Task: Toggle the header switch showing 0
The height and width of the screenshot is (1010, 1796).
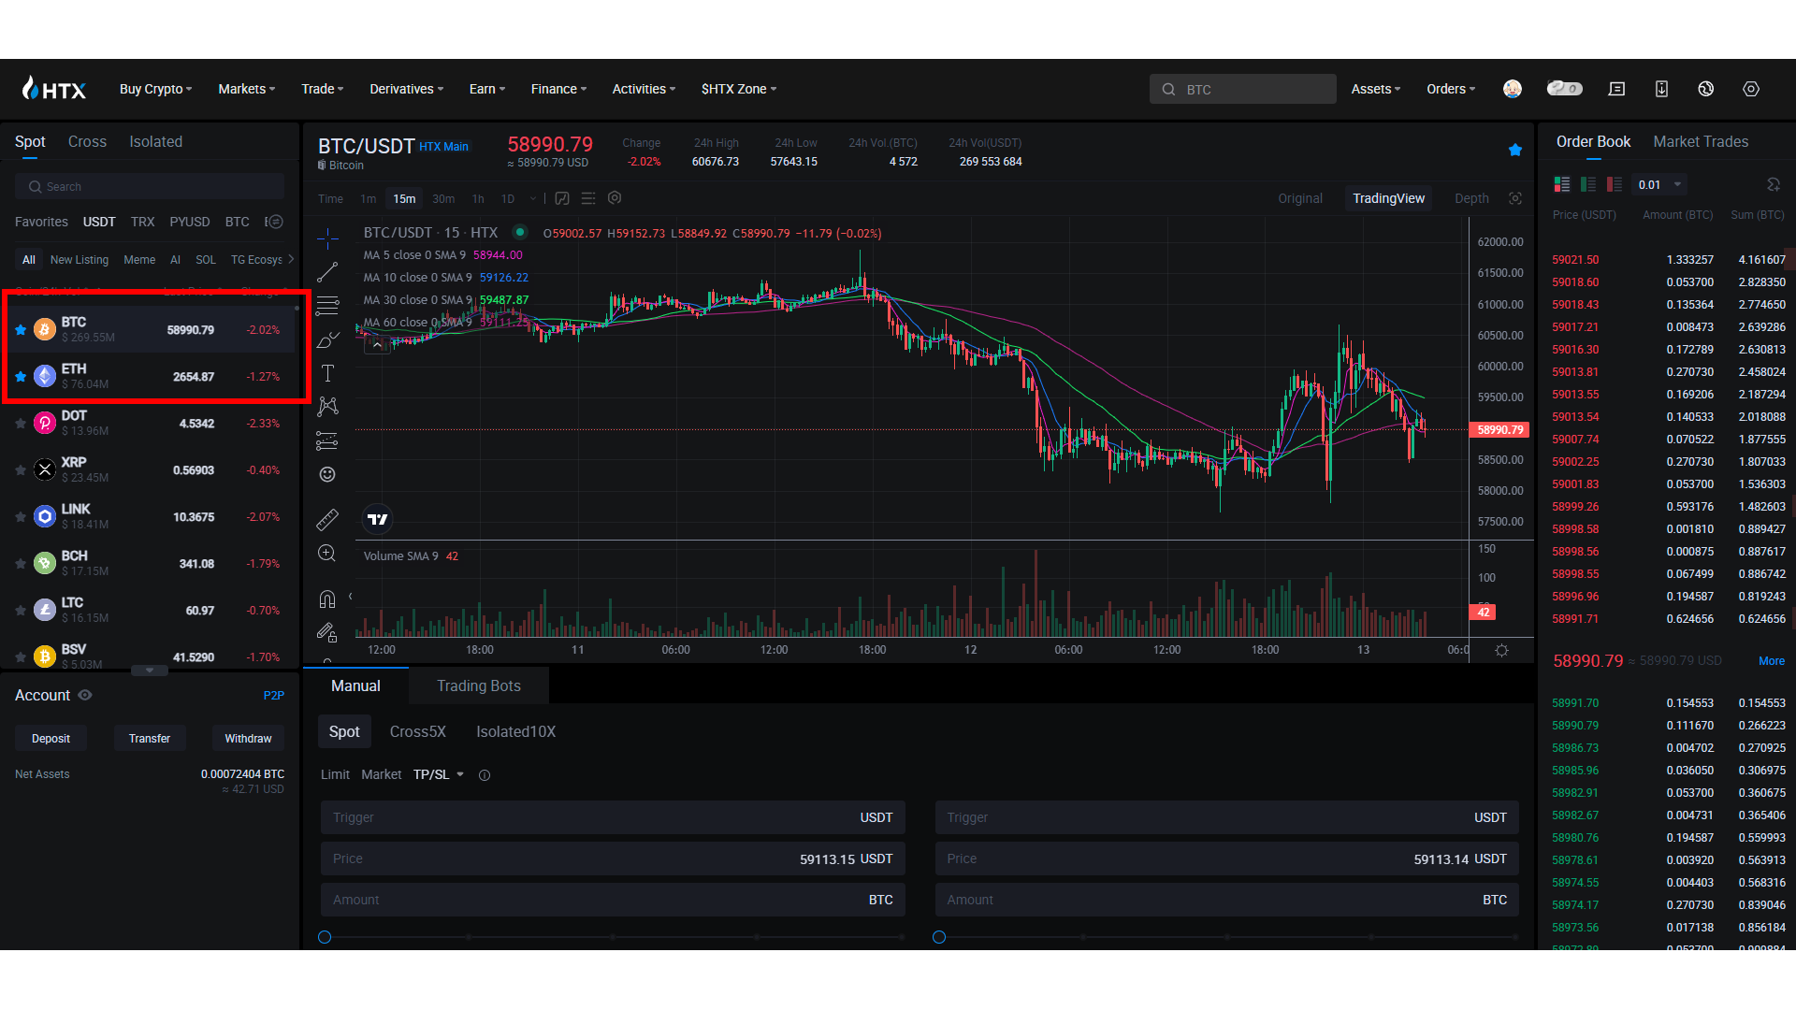Action: pos(1564,88)
